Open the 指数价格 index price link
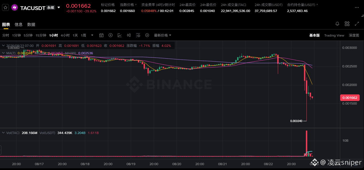 [x=128, y=5]
